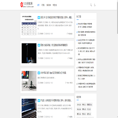Screen dimensions: 118x118
Task: Click the author icon under the App article
Action: pyautogui.click(x=38, y=83)
